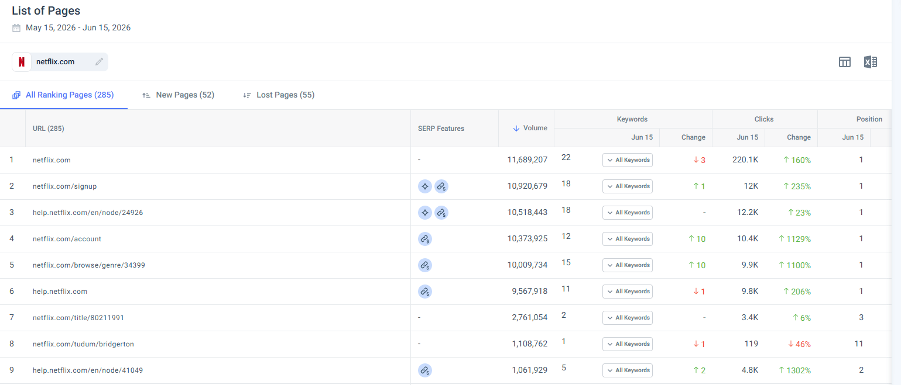Open the Lost Pages (55) tab

279,95
